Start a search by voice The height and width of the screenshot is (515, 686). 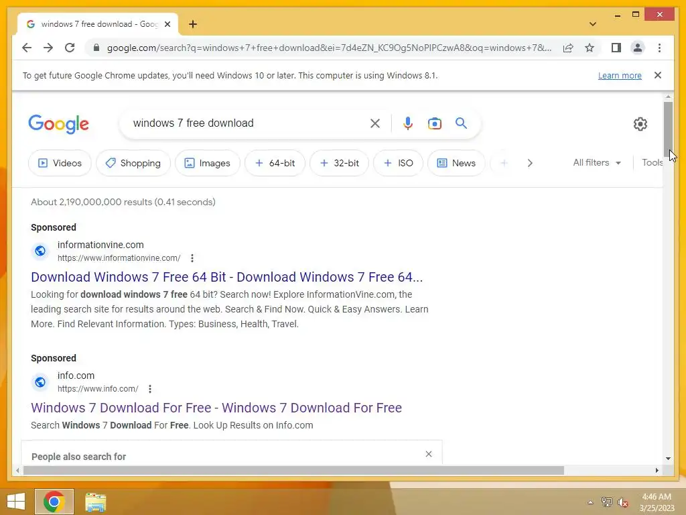[x=408, y=123]
